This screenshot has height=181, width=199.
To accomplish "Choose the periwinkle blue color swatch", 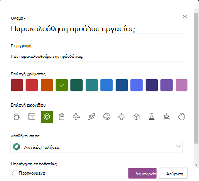I will (136, 85).
